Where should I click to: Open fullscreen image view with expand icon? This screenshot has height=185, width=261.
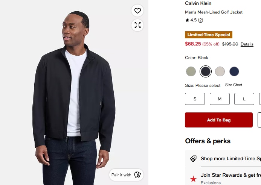(137, 25)
